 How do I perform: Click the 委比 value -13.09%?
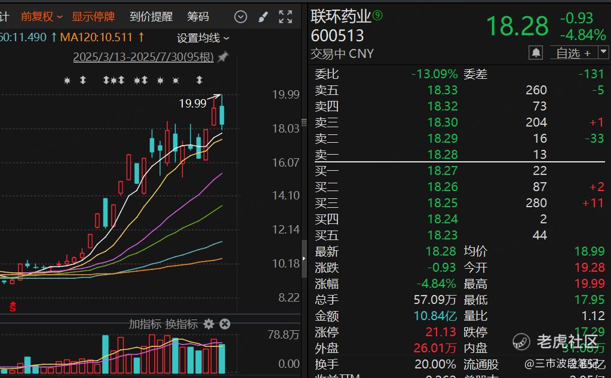(x=434, y=74)
